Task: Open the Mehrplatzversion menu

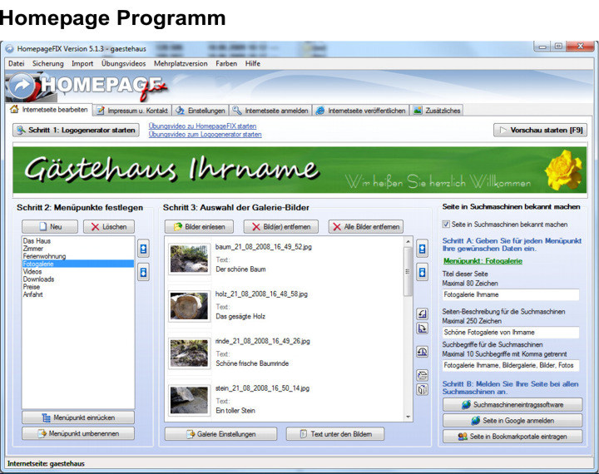Action: click(181, 63)
